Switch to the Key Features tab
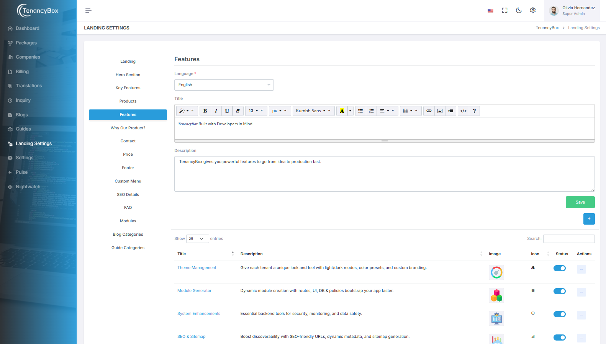The image size is (606, 344). pos(128,88)
